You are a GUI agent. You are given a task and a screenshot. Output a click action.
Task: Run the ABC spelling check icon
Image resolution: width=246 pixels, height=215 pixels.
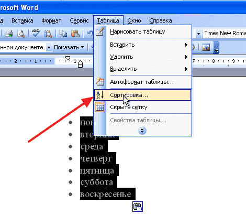click(36, 33)
